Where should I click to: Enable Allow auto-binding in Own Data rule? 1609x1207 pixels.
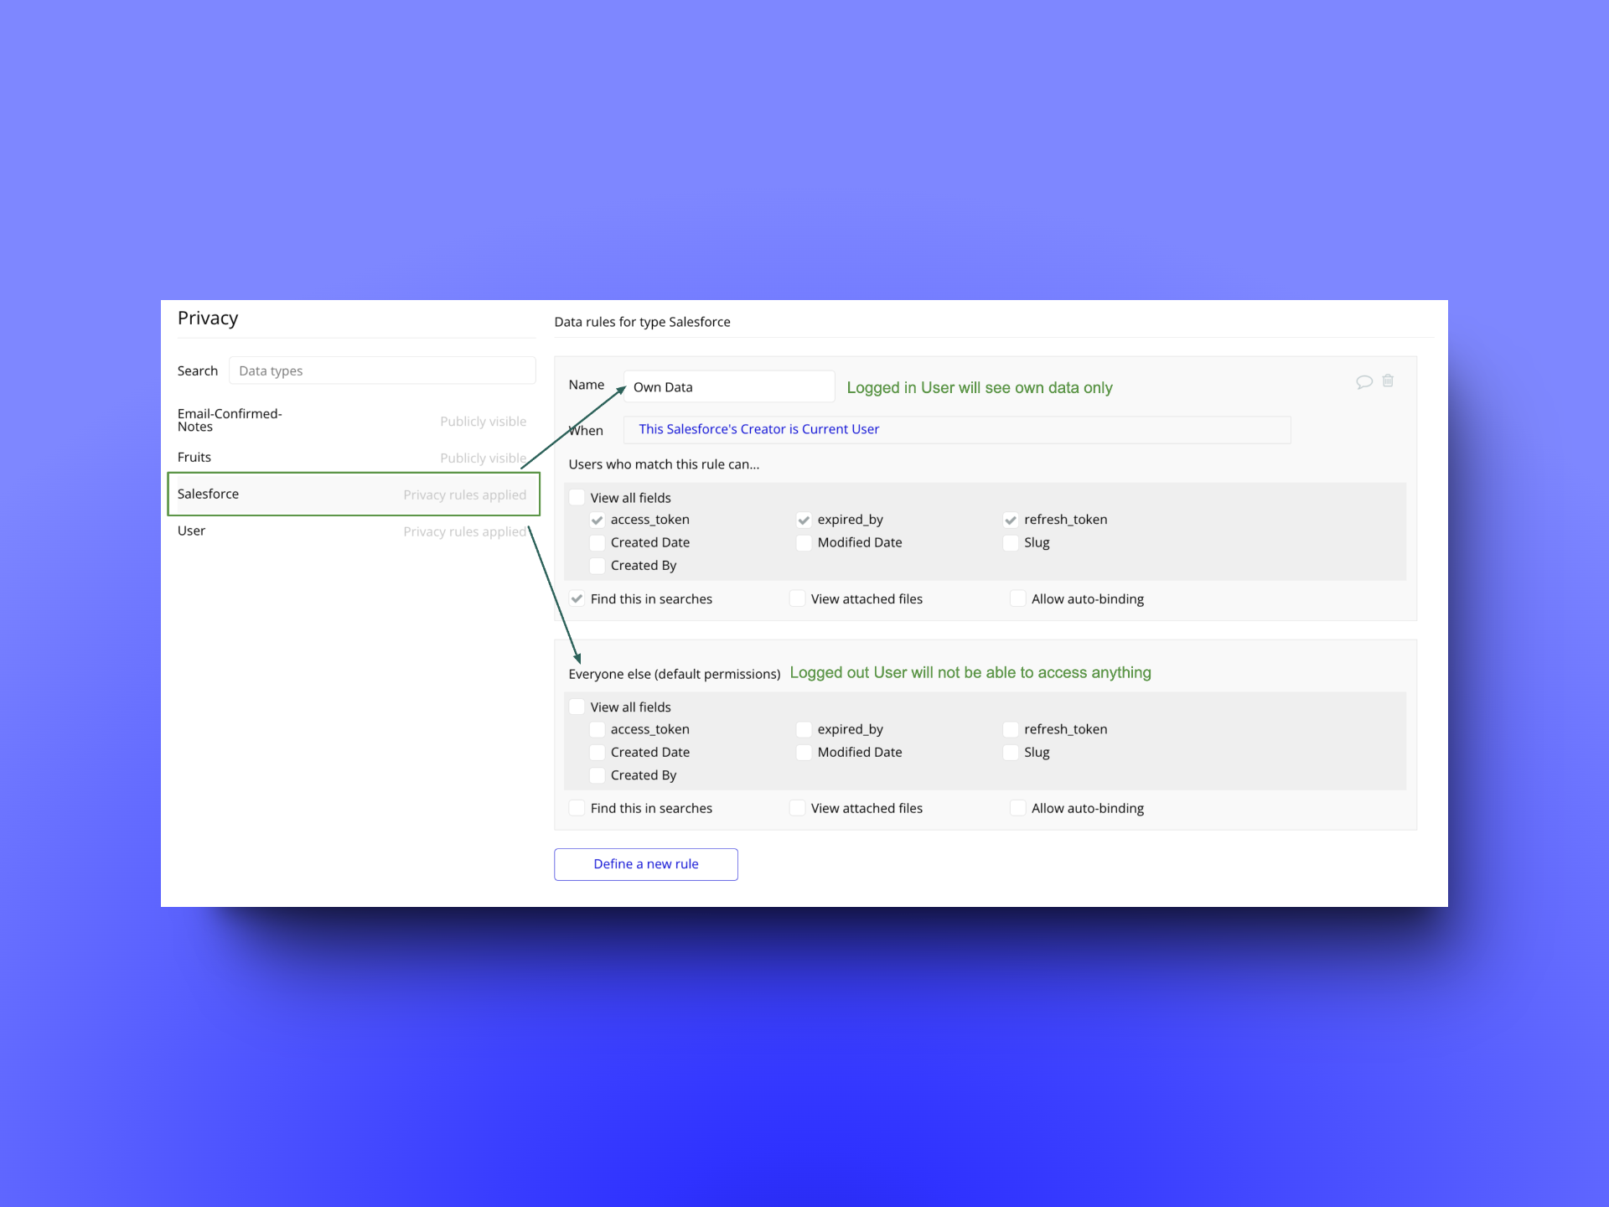(1017, 598)
